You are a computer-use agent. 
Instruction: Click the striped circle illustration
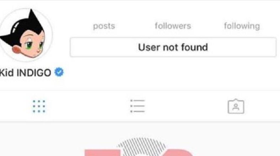pyautogui.click(x=141, y=146)
